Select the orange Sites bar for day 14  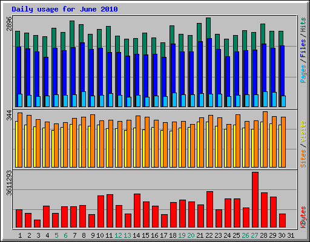tap(138, 142)
